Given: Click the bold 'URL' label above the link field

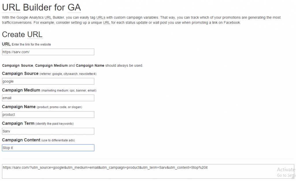Looking at the screenshot, I should click(x=6, y=44).
